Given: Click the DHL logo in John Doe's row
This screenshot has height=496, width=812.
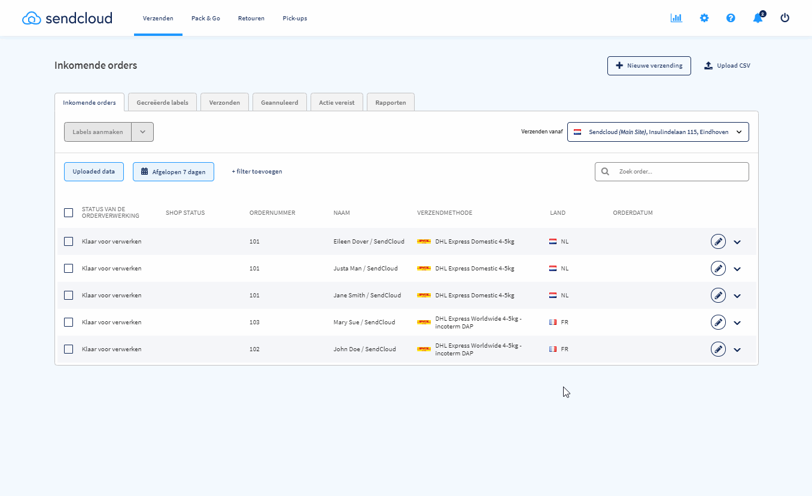Looking at the screenshot, I should pyautogui.click(x=424, y=349).
